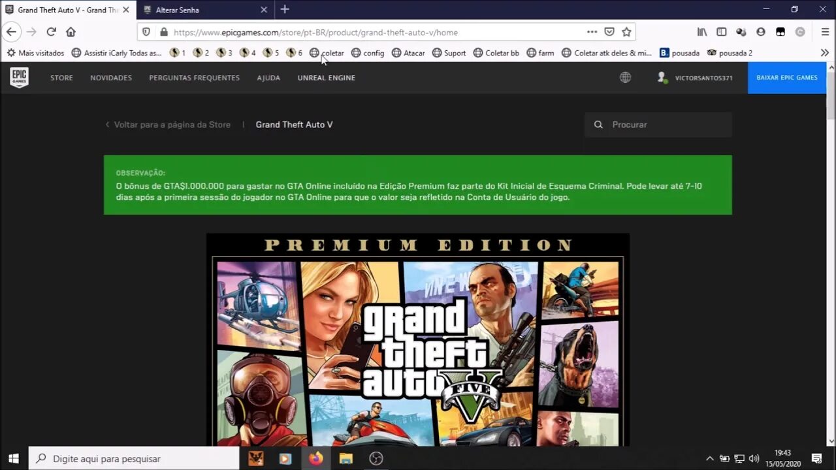Show hidden system tray icons

(710, 459)
